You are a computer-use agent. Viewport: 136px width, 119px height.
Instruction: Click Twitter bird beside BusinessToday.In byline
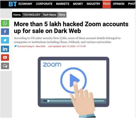click(15, 46)
